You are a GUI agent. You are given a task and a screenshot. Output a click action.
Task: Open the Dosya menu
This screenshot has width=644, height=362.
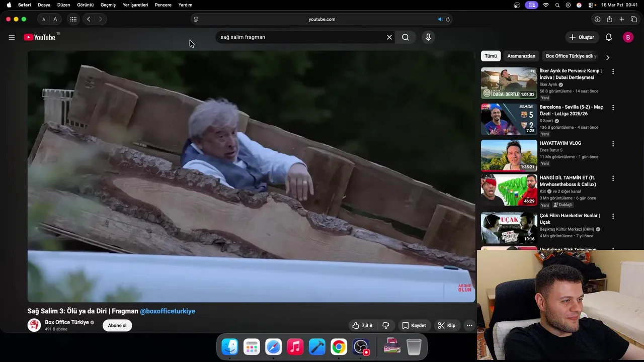44,5
